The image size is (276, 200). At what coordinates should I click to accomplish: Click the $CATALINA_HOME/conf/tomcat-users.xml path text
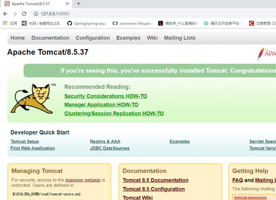(47, 194)
